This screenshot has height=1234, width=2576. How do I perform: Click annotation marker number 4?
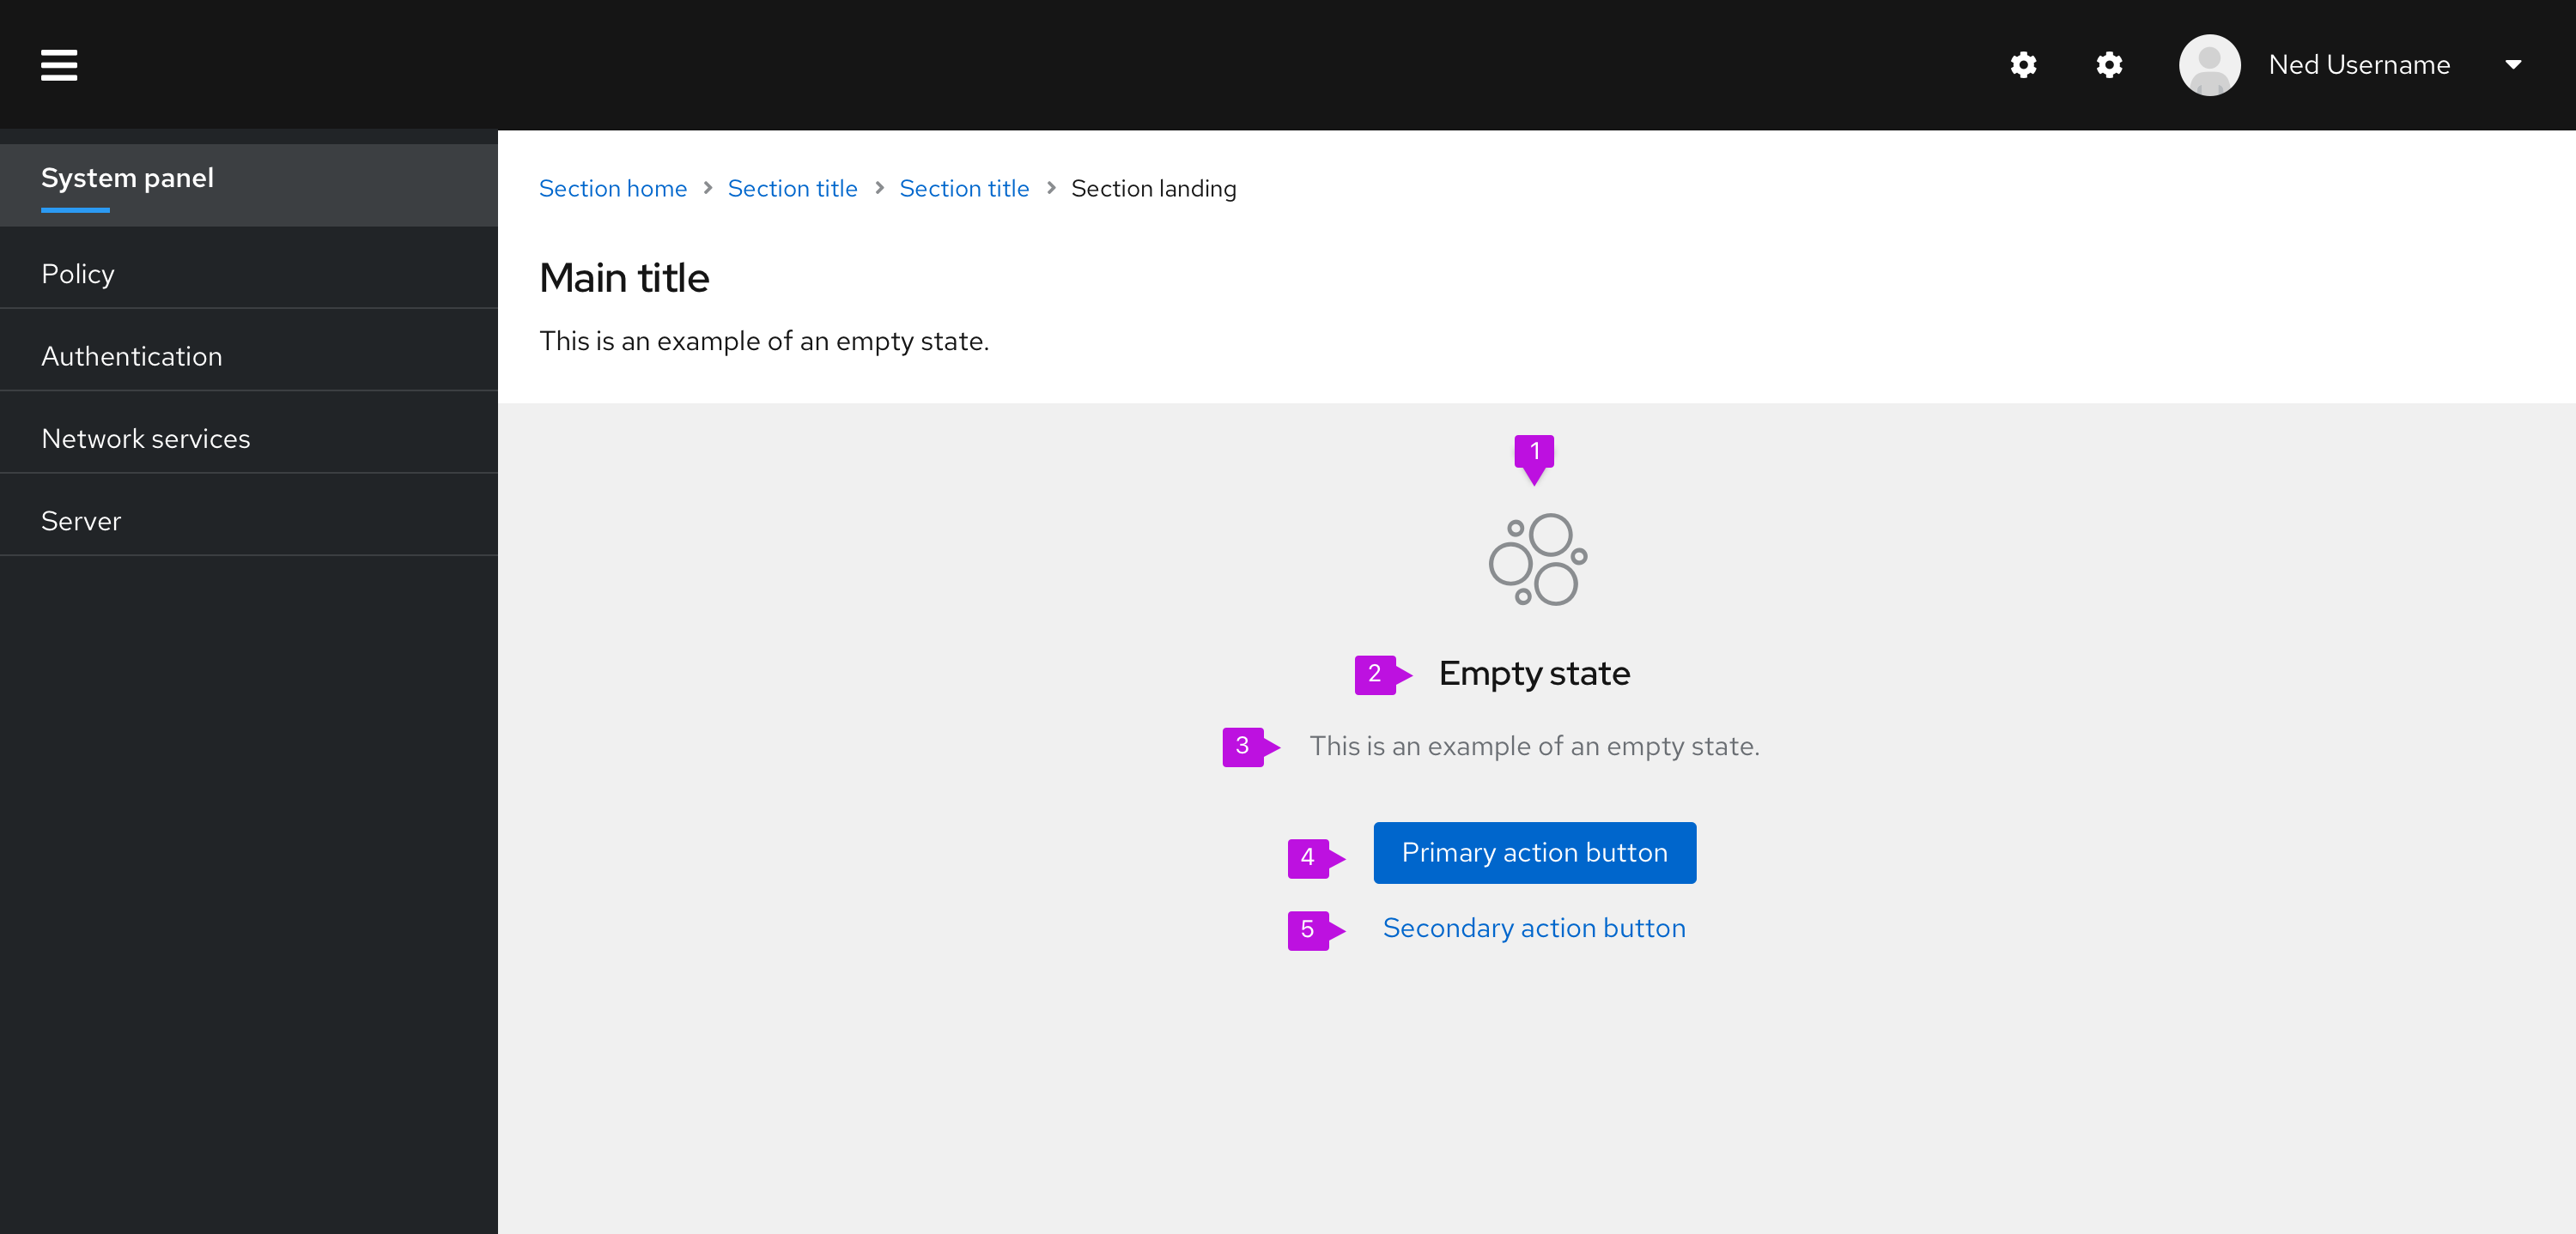pyautogui.click(x=1308, y=857)
